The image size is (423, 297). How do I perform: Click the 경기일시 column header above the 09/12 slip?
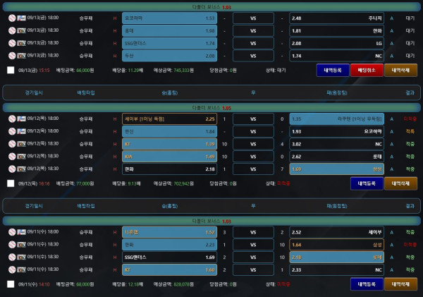tap(32, 92)
